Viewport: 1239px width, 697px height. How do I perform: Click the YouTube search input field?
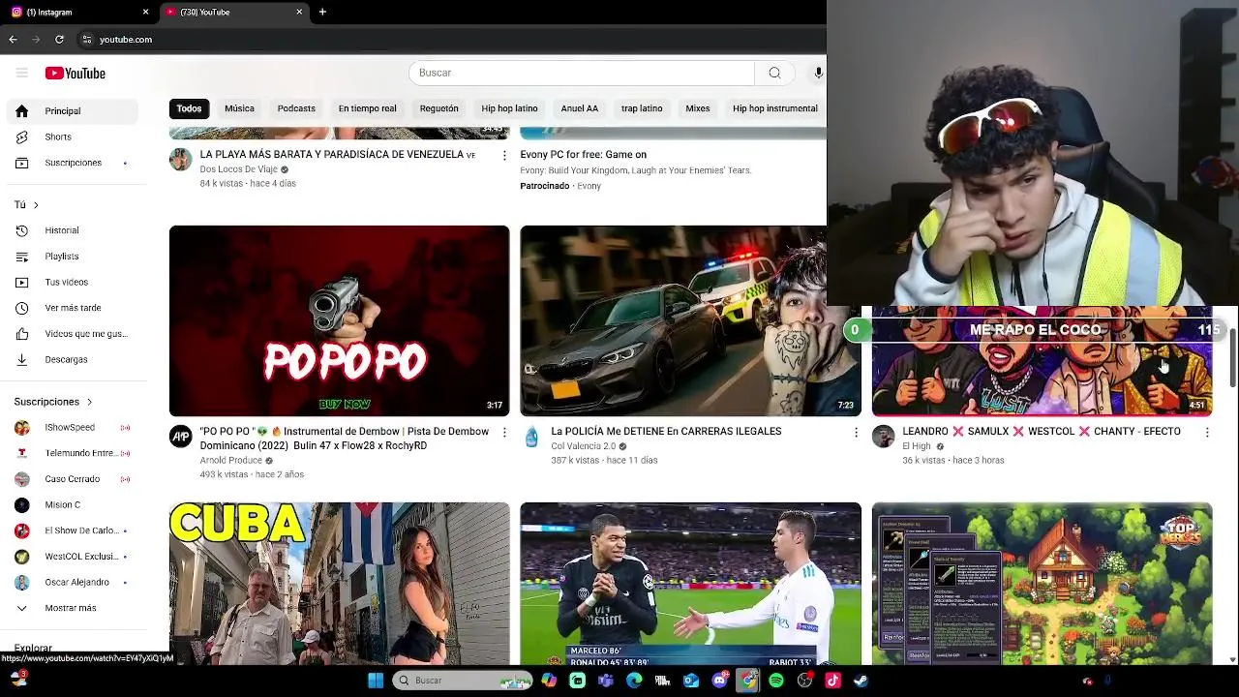click(x=582, y=73)
